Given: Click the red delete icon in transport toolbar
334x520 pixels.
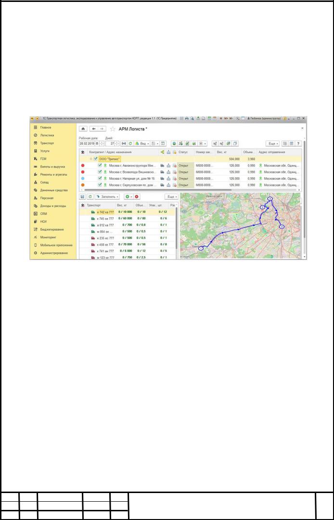Looking at the screenshot, I should pyautogui.click(x=137, y=196).
